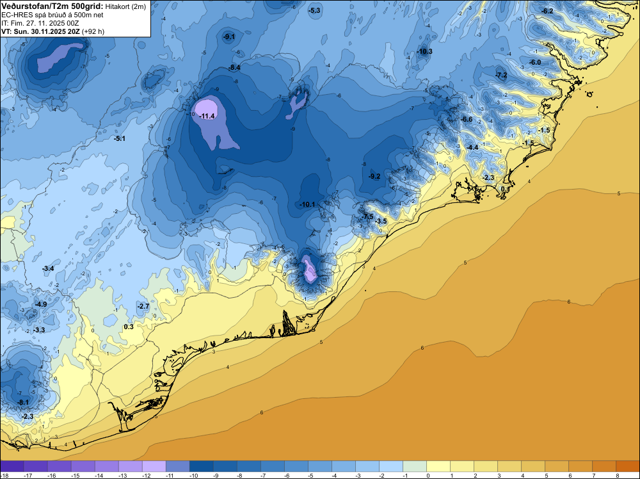Viewport: 640px width, 479px height.
Task: Click the -8.4 temperature label
Action: coord(234,67)
